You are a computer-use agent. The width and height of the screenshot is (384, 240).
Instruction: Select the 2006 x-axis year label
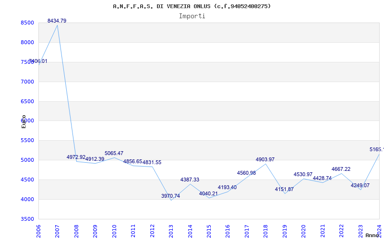pyautogui.click(x=38, y=231)
